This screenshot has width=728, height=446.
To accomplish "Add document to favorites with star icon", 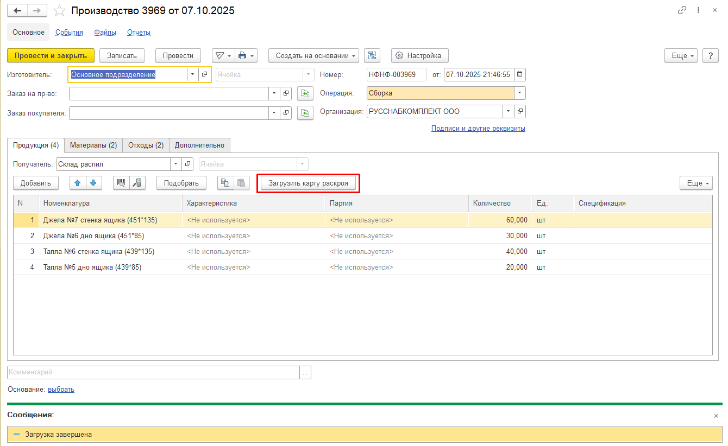I will click(x=60, y=10).
